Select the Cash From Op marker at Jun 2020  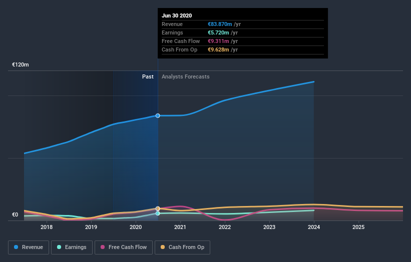[x=158, y=208]
